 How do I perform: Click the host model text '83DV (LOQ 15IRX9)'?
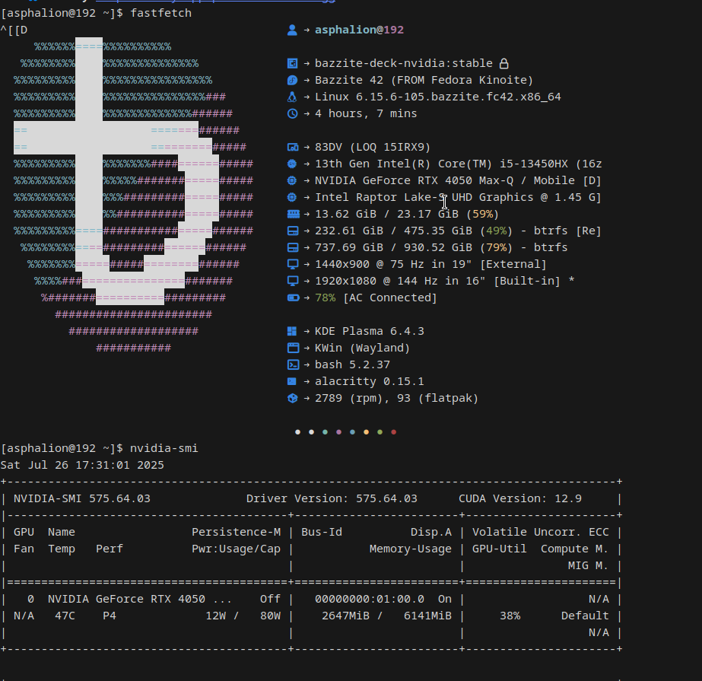point(373,148)
